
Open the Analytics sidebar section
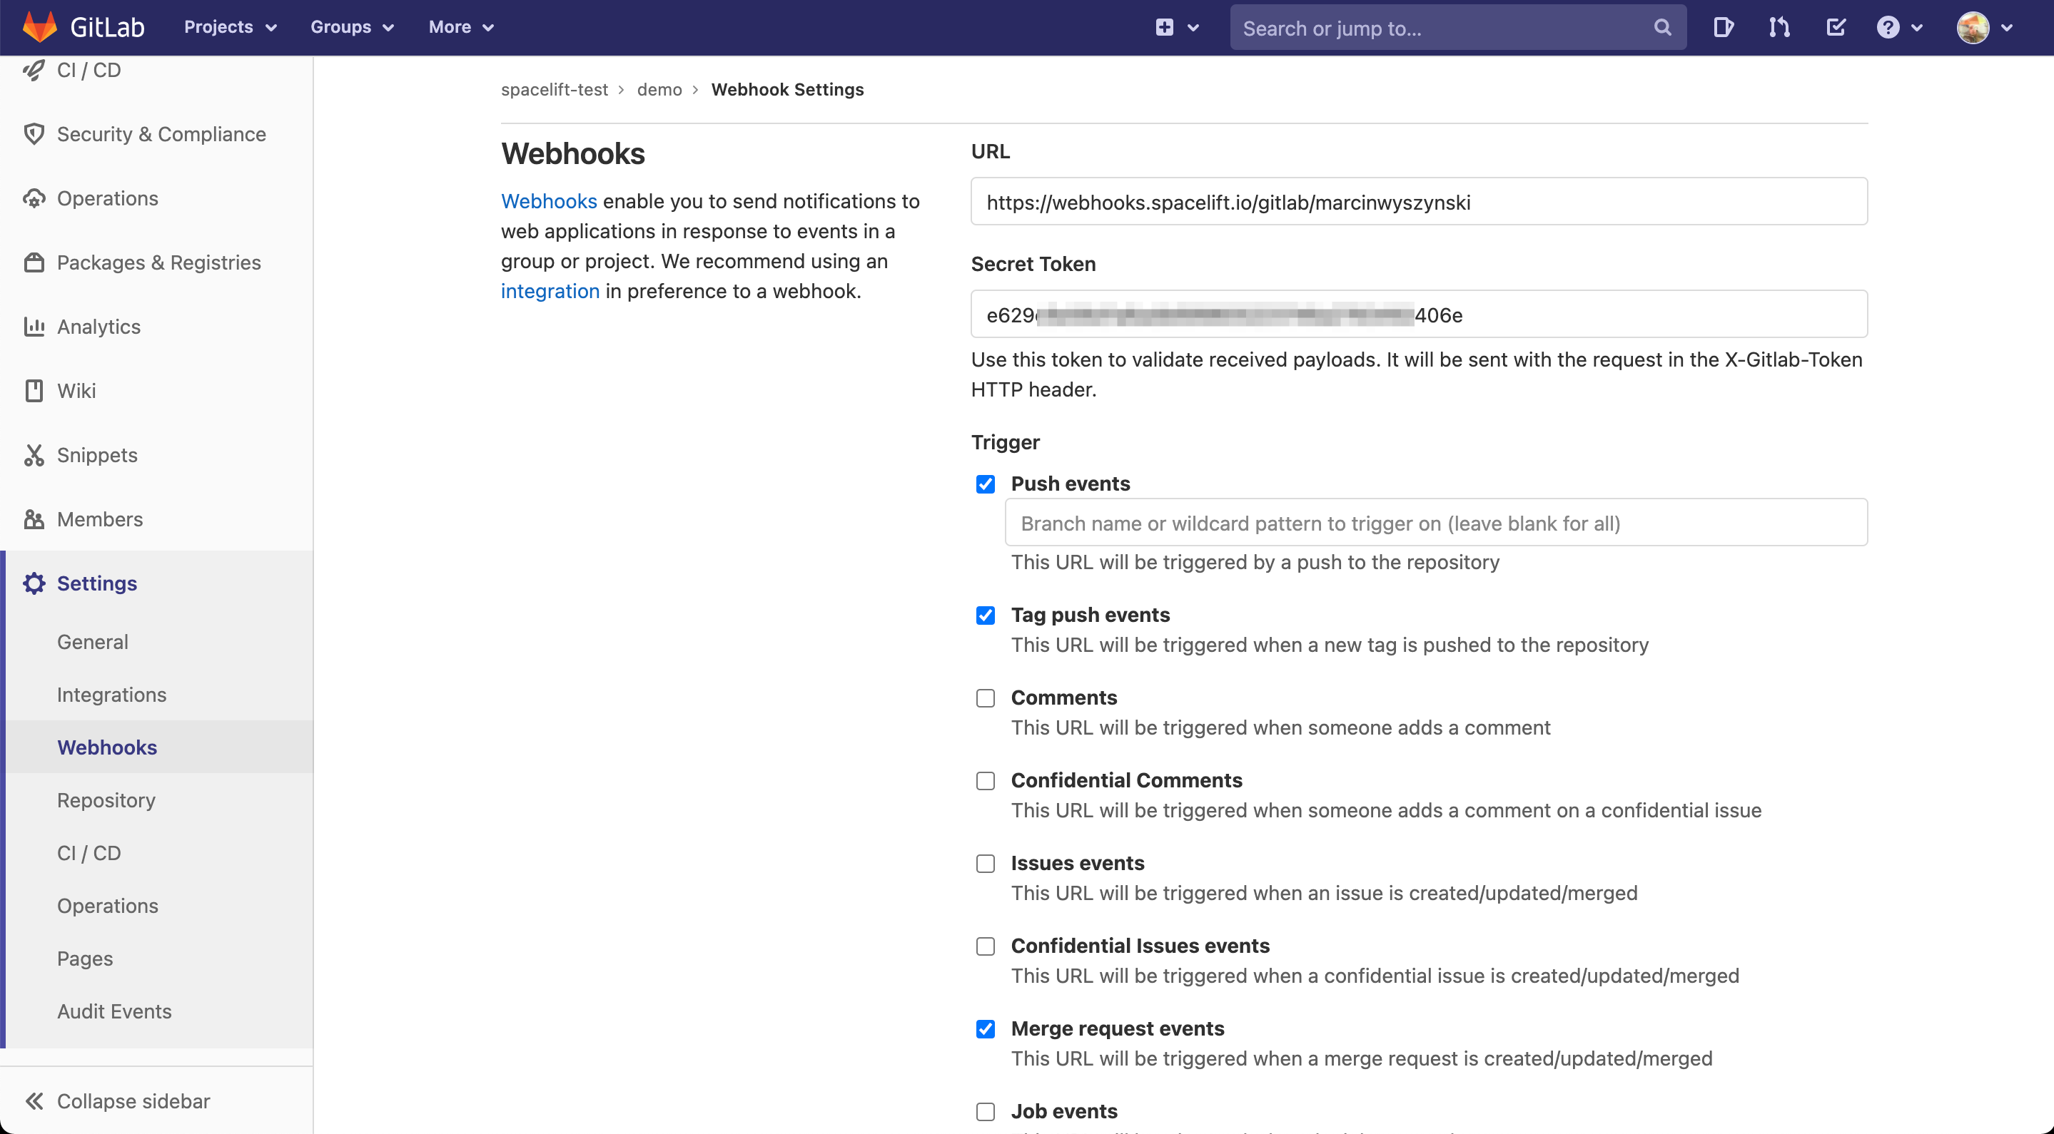[98, 327]
